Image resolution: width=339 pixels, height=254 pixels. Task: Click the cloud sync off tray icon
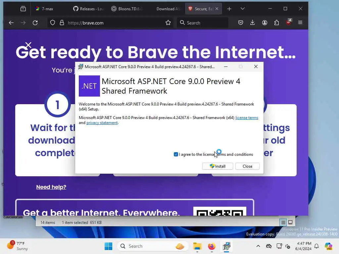269,246
